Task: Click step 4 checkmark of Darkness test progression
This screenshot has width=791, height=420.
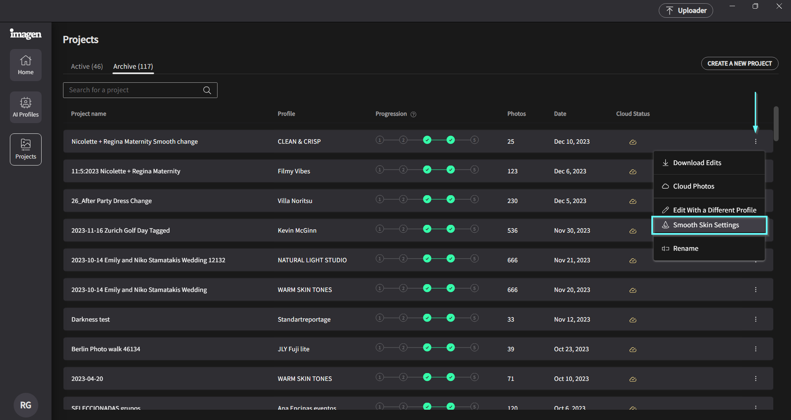Action: 451,318
